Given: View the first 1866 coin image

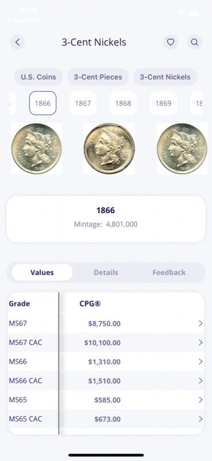Looking at the screenshot, I should tap(36, 149).
